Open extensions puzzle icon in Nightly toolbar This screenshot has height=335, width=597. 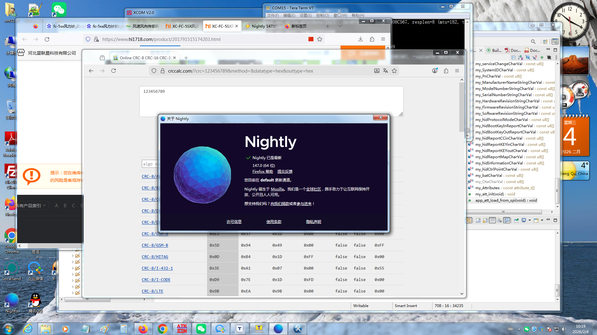point(446,71)
